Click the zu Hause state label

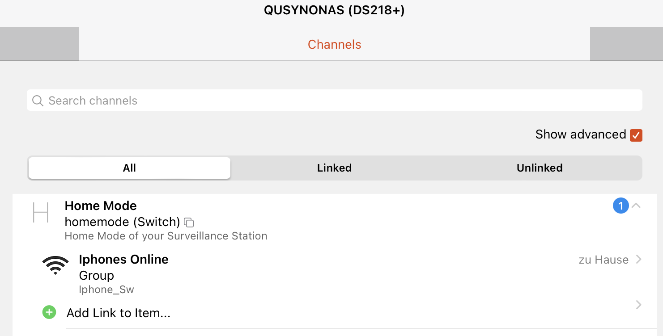(x=603, y=260)
